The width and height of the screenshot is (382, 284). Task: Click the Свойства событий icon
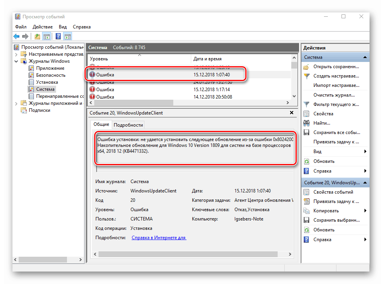(306, 192)
